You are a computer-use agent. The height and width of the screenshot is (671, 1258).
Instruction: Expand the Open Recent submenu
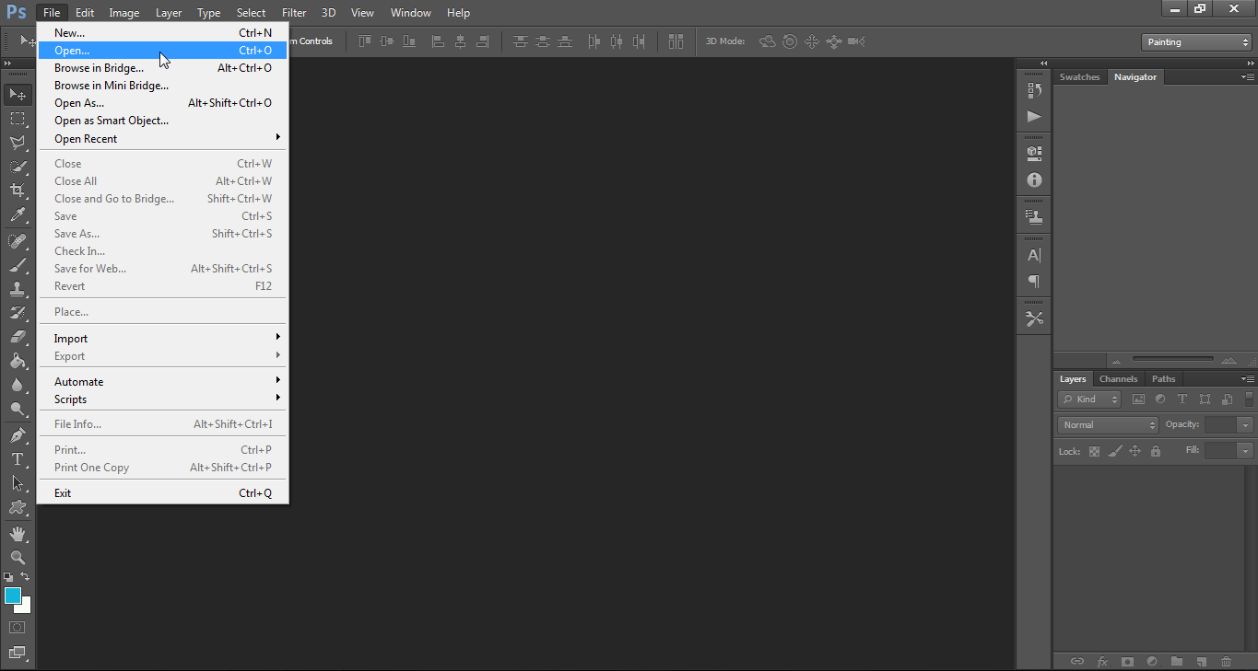click(162, 139)
